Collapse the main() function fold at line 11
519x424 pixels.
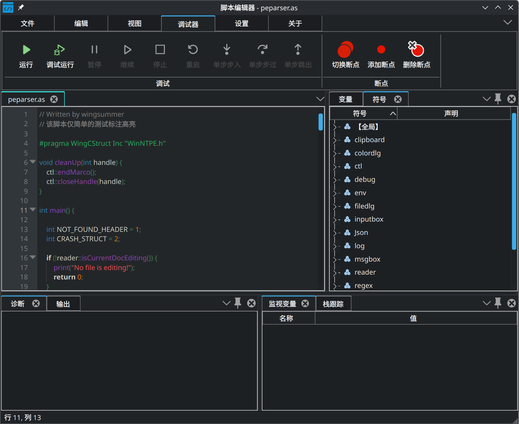(33, 210)
